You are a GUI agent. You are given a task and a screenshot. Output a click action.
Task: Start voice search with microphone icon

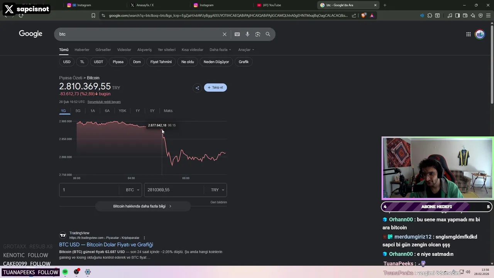tap(247, 34)
